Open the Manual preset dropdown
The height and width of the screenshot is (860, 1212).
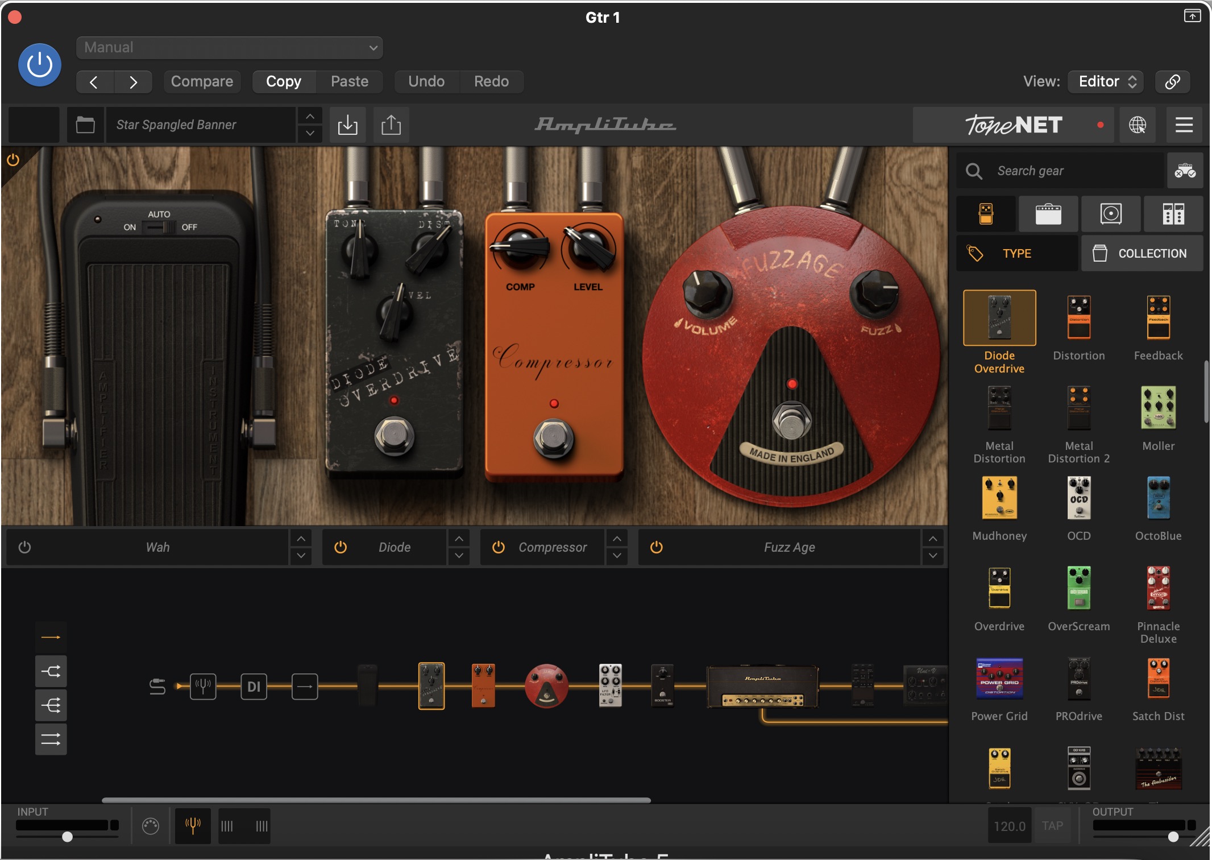point(230,47)
